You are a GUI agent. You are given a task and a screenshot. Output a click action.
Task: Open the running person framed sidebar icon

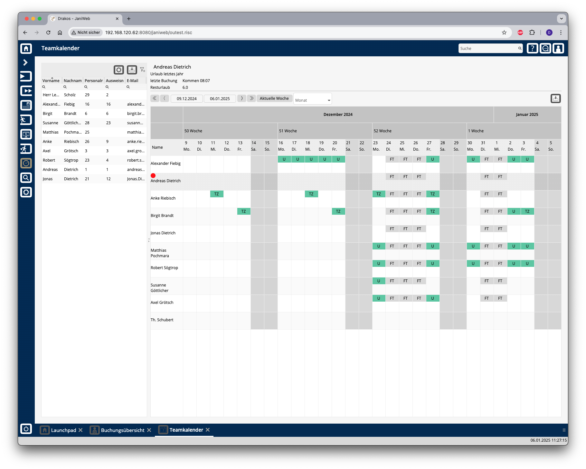[x=26, y=149]
